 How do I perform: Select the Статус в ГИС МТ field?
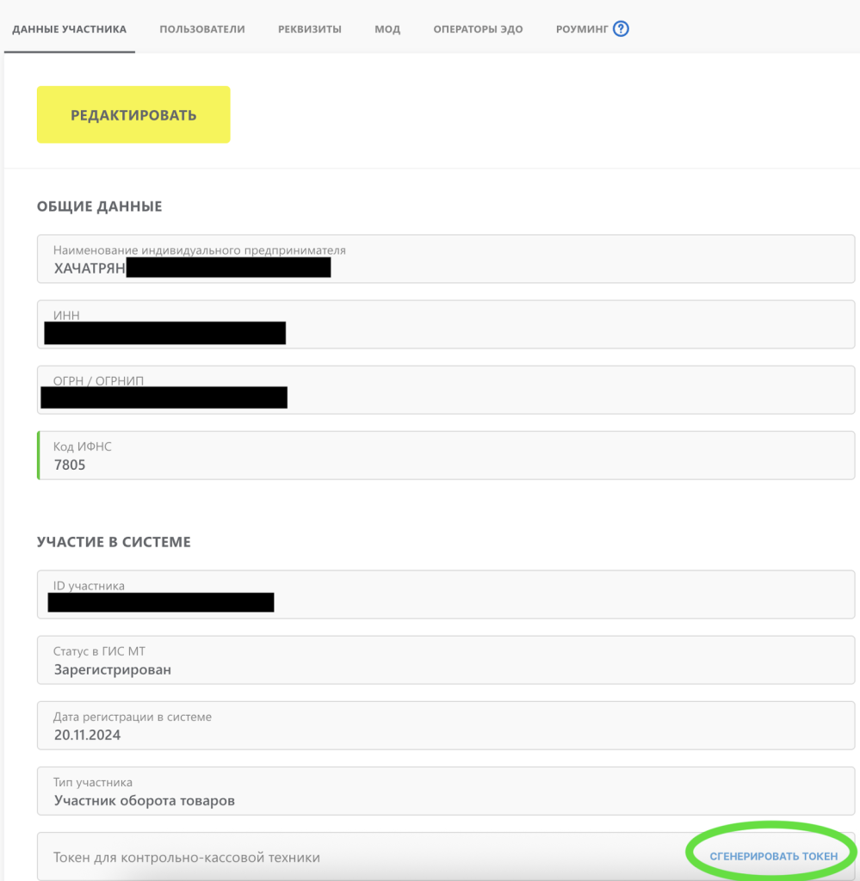[x=446, y=660]
